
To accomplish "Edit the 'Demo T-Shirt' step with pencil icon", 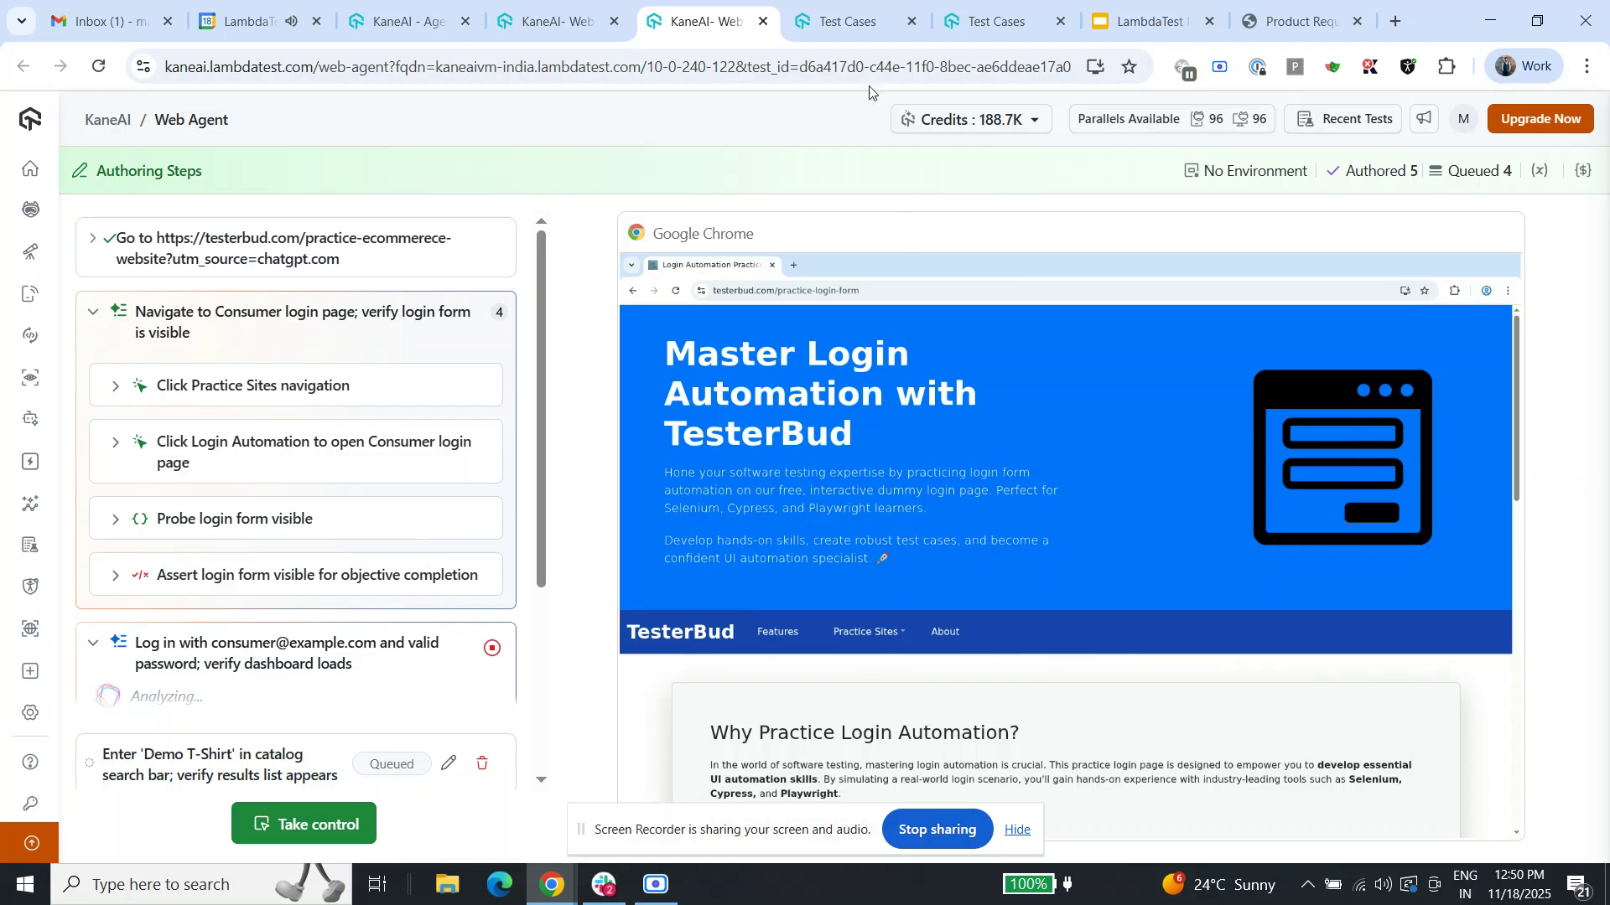I will click(449, 763).
